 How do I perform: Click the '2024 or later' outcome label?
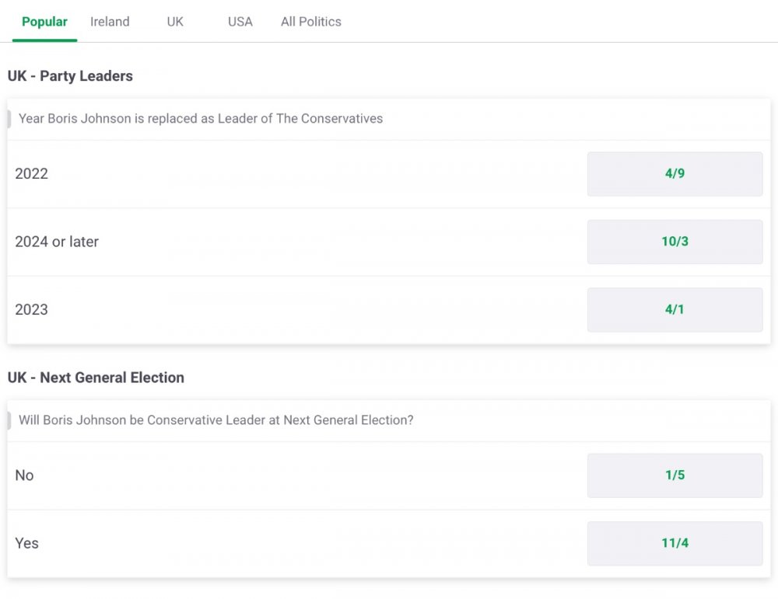click(x=57, y=242)
